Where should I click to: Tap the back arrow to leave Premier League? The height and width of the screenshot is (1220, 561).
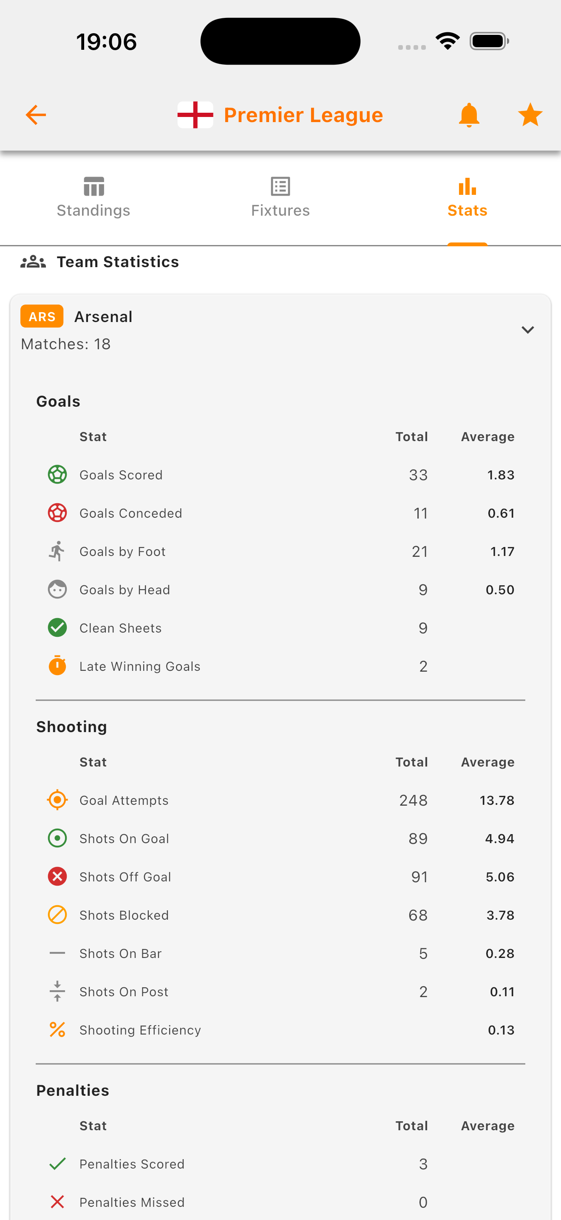35,114
